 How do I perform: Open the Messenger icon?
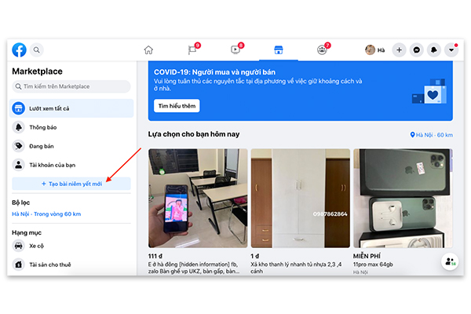click(417, 50)
